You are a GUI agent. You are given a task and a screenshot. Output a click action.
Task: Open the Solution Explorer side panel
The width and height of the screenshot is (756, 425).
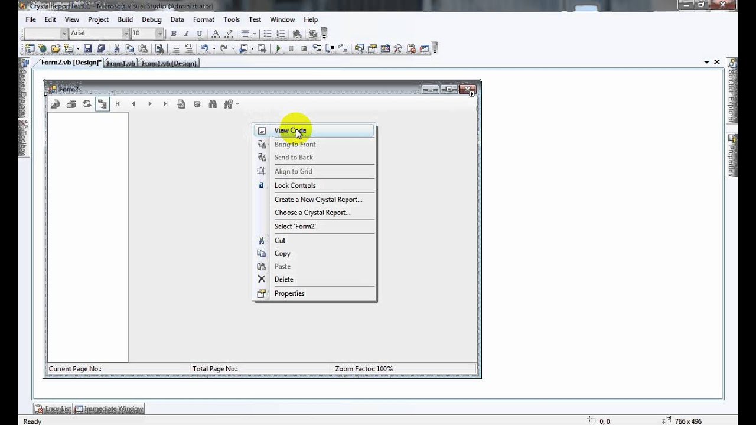click(732, 90)
